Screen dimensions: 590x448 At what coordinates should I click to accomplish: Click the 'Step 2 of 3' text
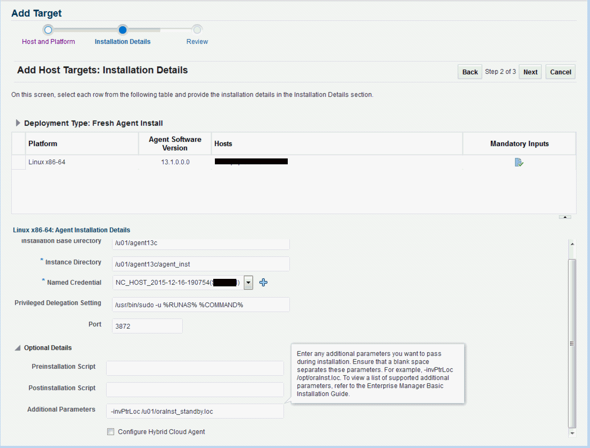point(500,71)
